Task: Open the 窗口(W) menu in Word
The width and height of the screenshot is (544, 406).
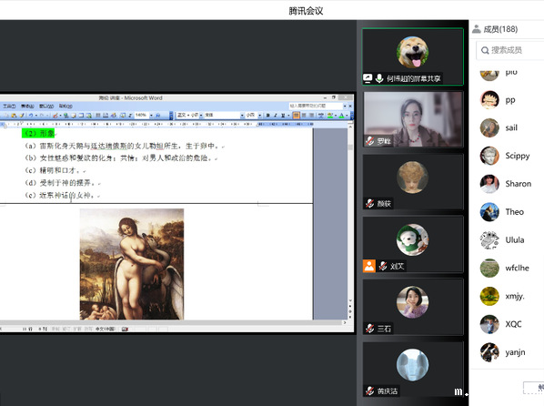Action: click(46, 106)
